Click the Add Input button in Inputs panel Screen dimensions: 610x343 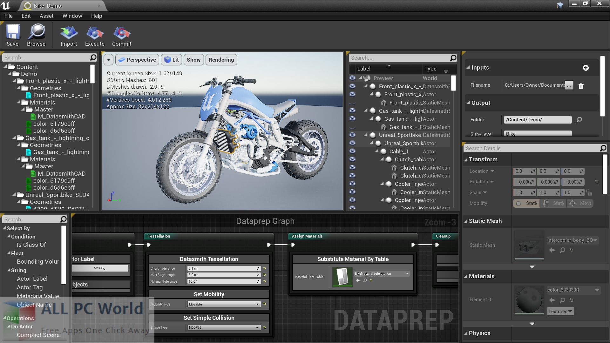click(586, 67)
